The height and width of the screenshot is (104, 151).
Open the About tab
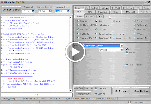146,8
